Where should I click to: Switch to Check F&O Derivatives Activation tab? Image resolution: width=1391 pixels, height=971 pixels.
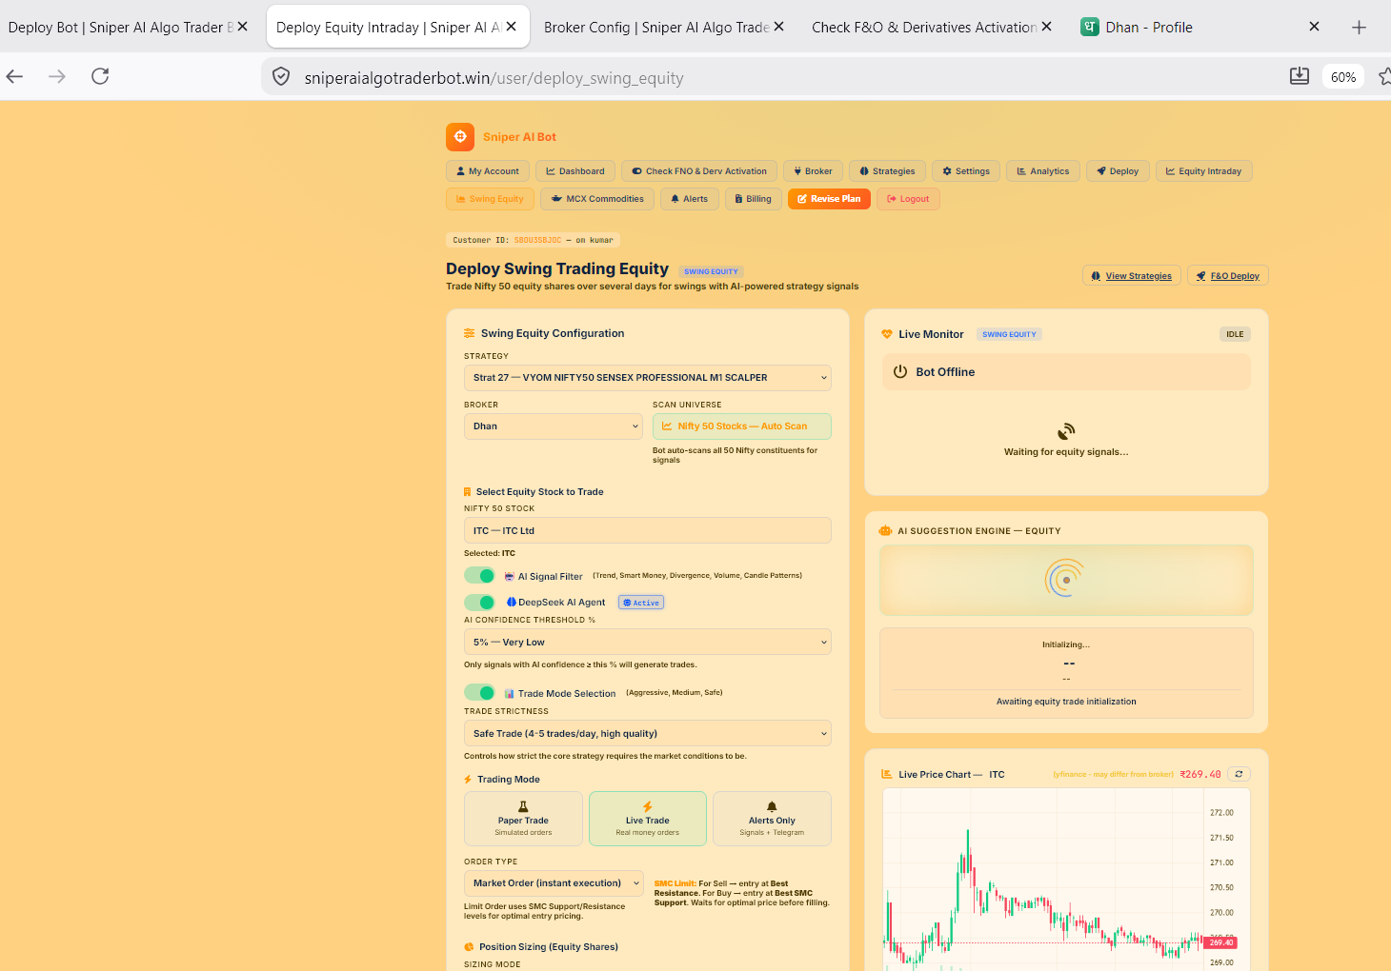coord(932,27)
